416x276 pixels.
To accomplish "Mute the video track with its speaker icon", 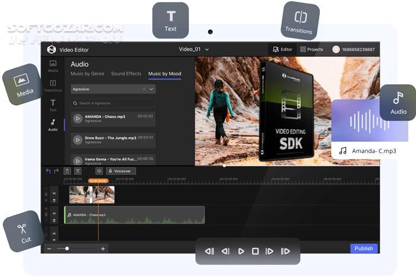I will pos(53,192).
